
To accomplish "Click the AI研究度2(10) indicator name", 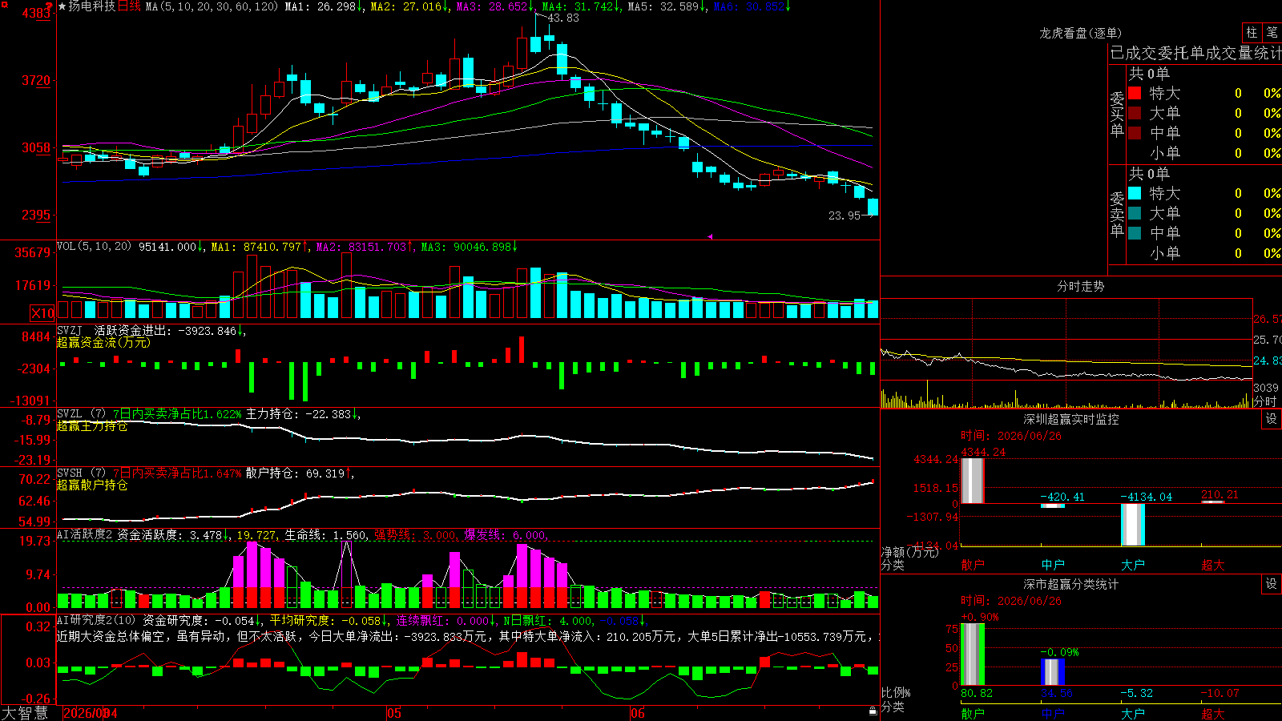I will [96, 620].
